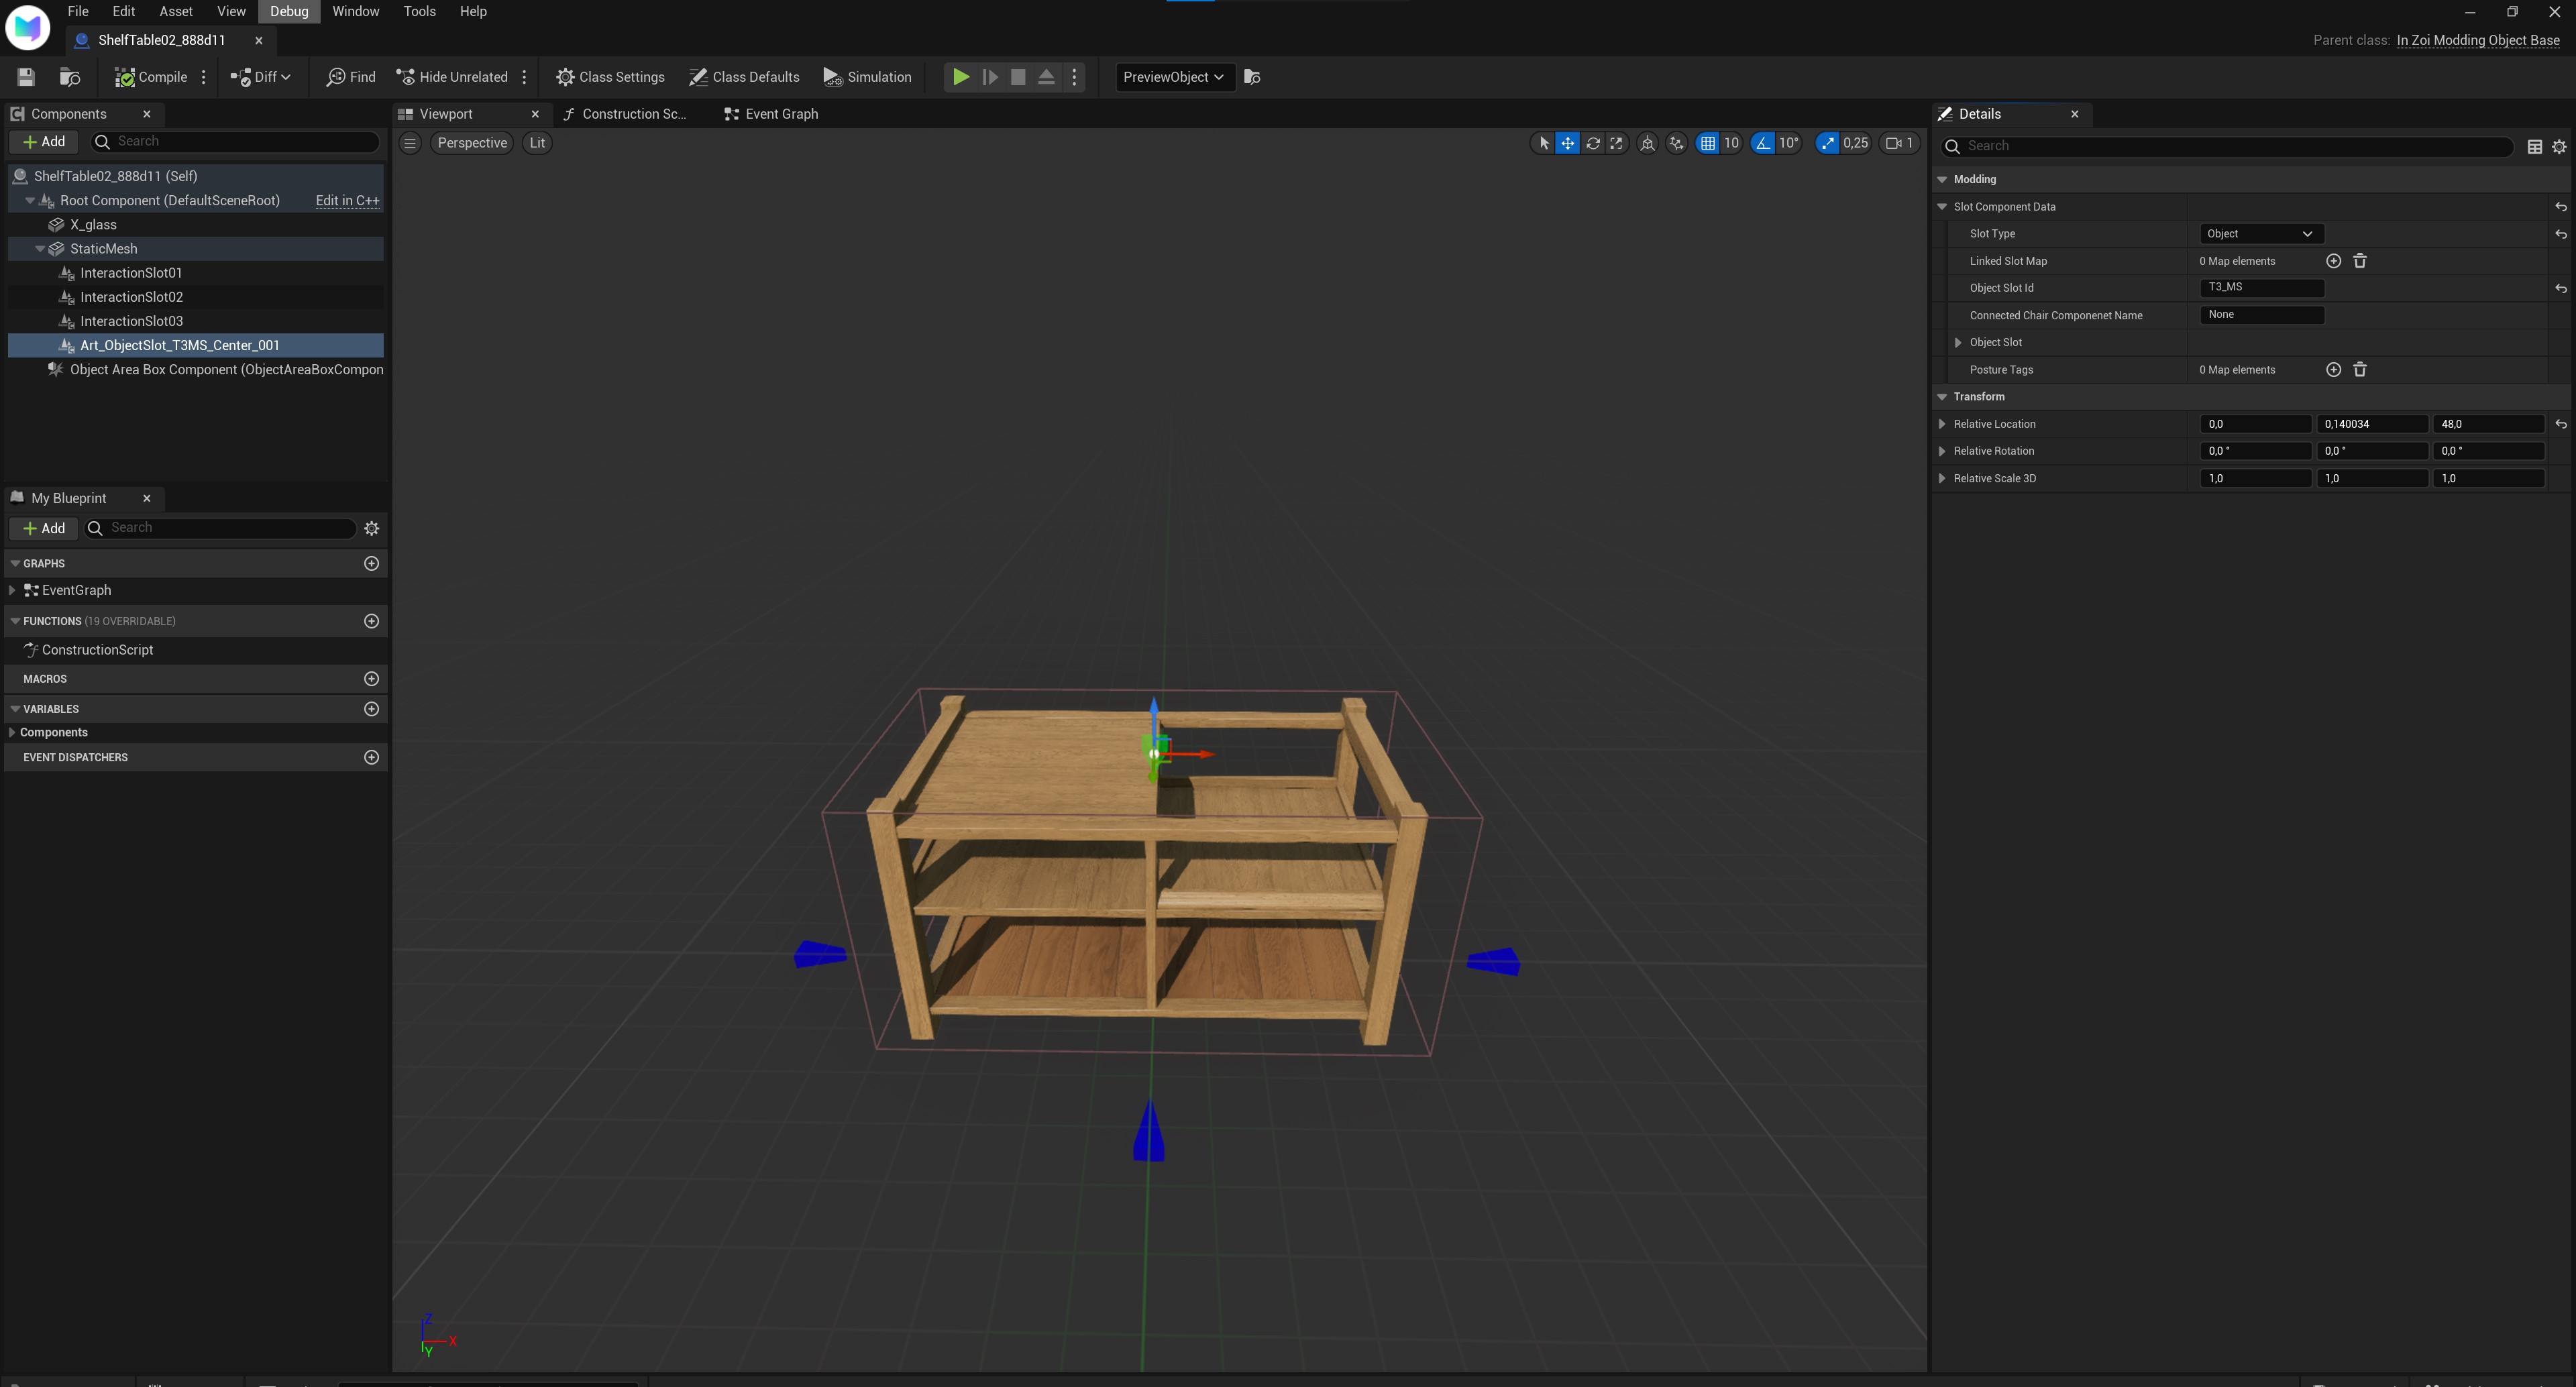Open the Diff dropdown

click(260, 77)
